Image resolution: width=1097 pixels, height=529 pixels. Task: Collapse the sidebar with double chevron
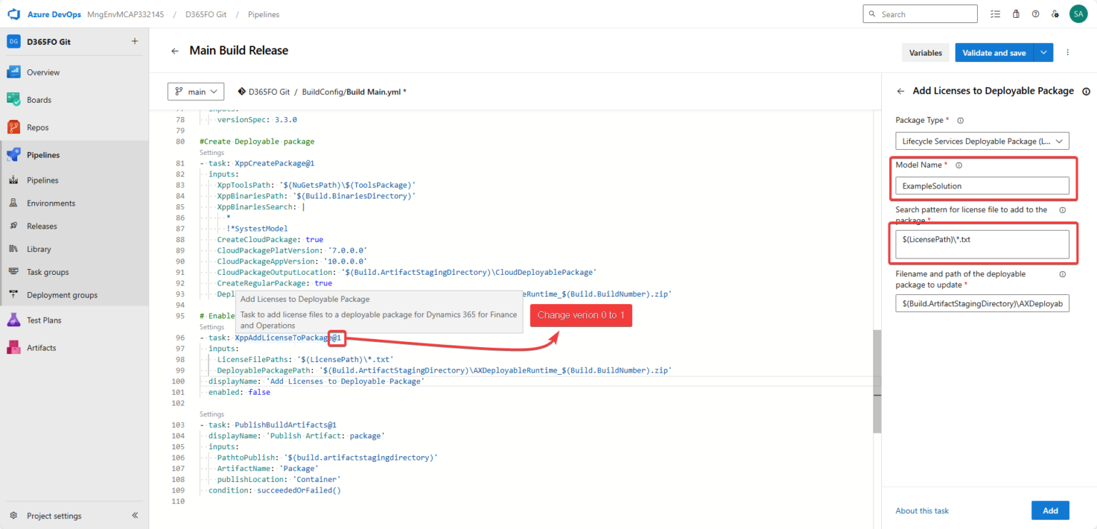click(x=135, y=515)
